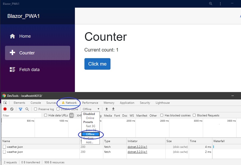Switch to Security tab
Viewport: 241px width, 165px height.
tap(145, 103)
